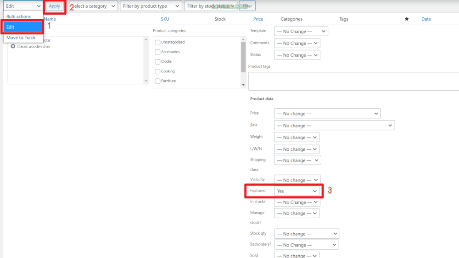The width and height of the screenshot is (459, 258).
Task: Sort by SKU column header
Action: [x=165, y=19]
